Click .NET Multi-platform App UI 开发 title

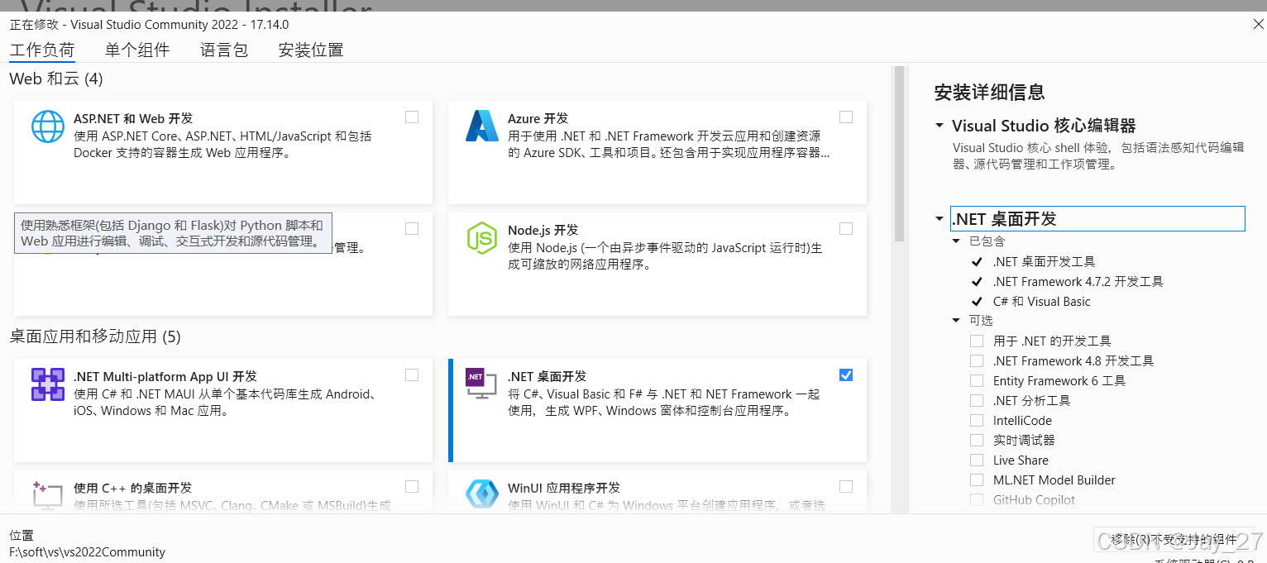click(x=165, y=376)
